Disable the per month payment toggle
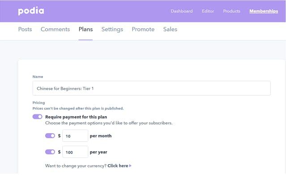 [x=50, y=136]
